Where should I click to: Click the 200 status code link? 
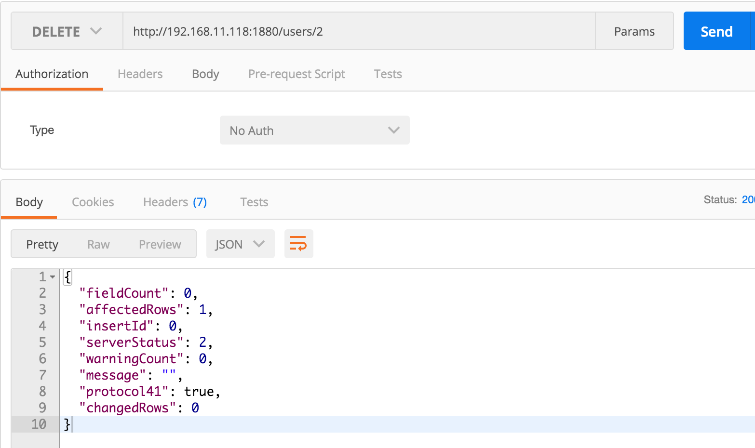pos(748,199)
